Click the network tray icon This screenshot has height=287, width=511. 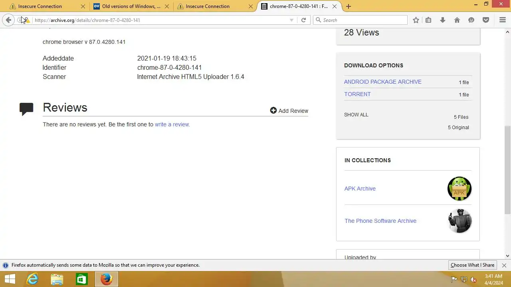point(464,279)
